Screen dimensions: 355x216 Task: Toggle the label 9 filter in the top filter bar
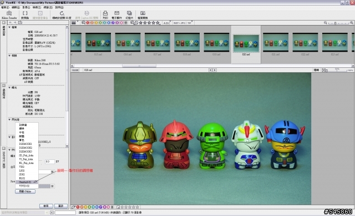121,23
